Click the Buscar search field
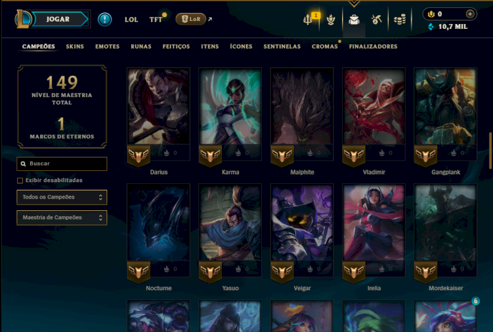493x332 pixels. (62, 164)
